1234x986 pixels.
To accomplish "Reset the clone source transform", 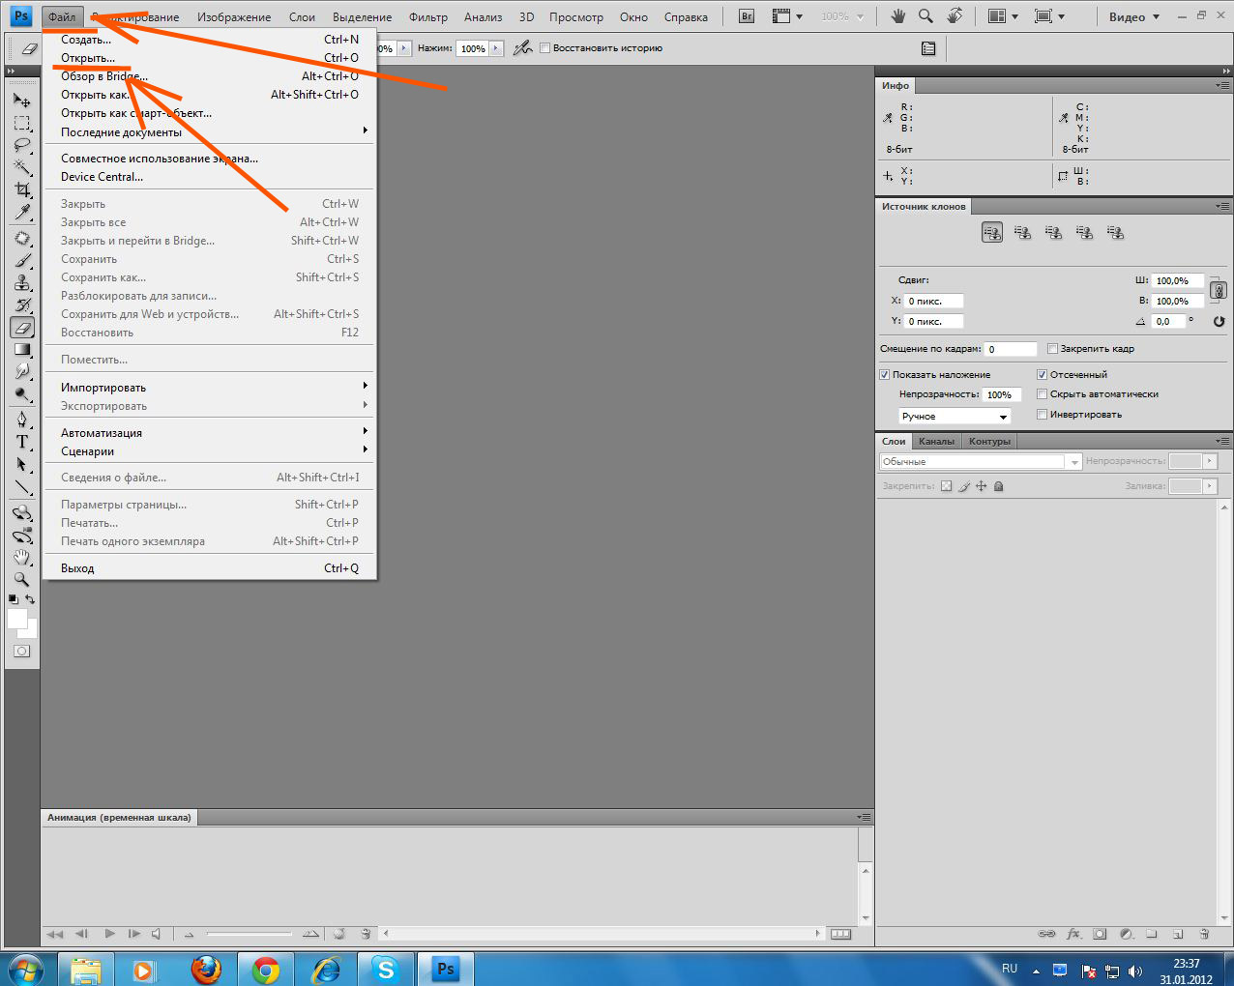I will click(1219, 321).
